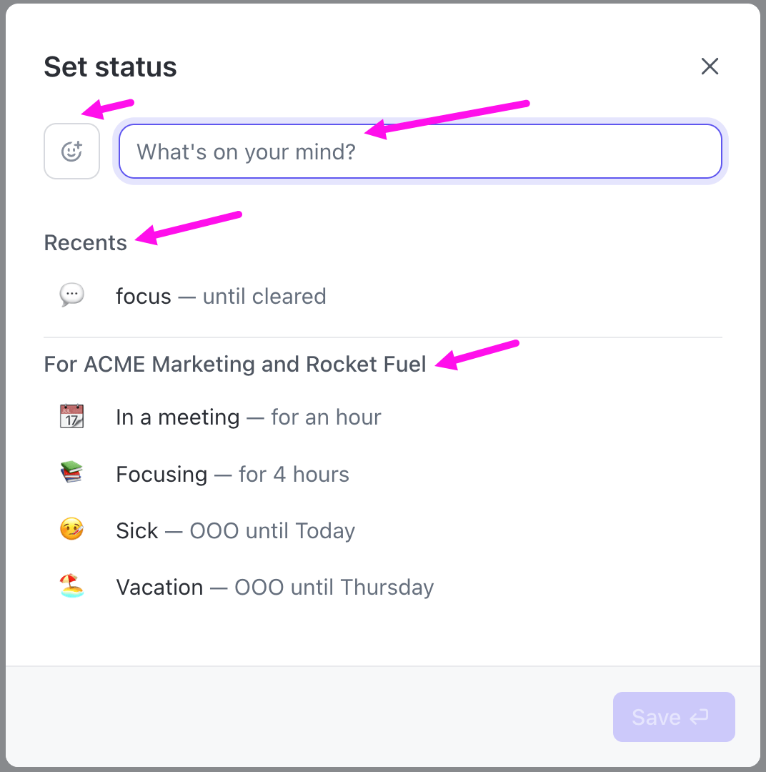Pick the Vacation OOO until Thursday status
The width and height of the screenshot is (766, 772).
pos(274,586)
